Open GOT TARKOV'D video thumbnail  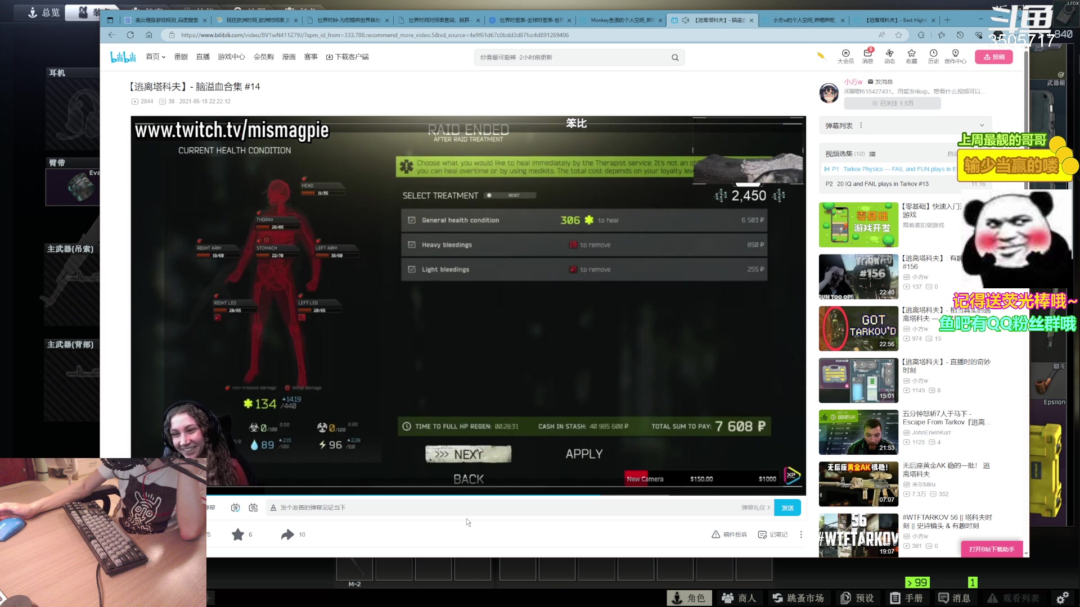[x=858, y=329]
